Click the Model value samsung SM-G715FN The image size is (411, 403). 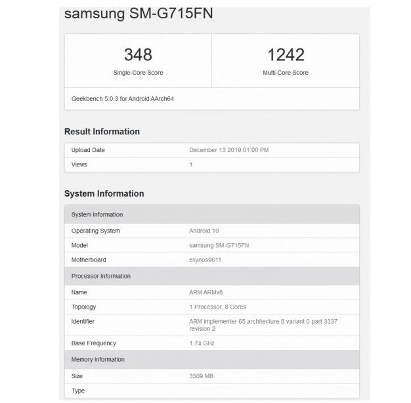219,245
